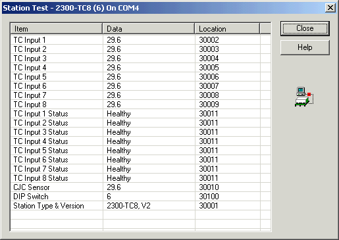Open Help for Station Test

tap(305, 47)
